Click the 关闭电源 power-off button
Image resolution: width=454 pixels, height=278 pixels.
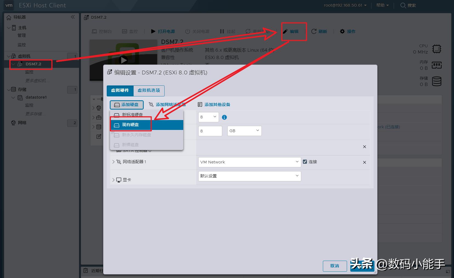click(197, 32)
